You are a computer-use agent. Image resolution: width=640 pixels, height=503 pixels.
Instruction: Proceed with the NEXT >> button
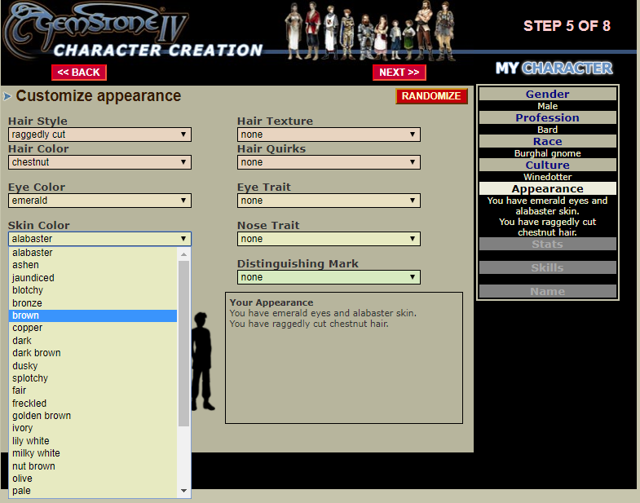[399, 73]
